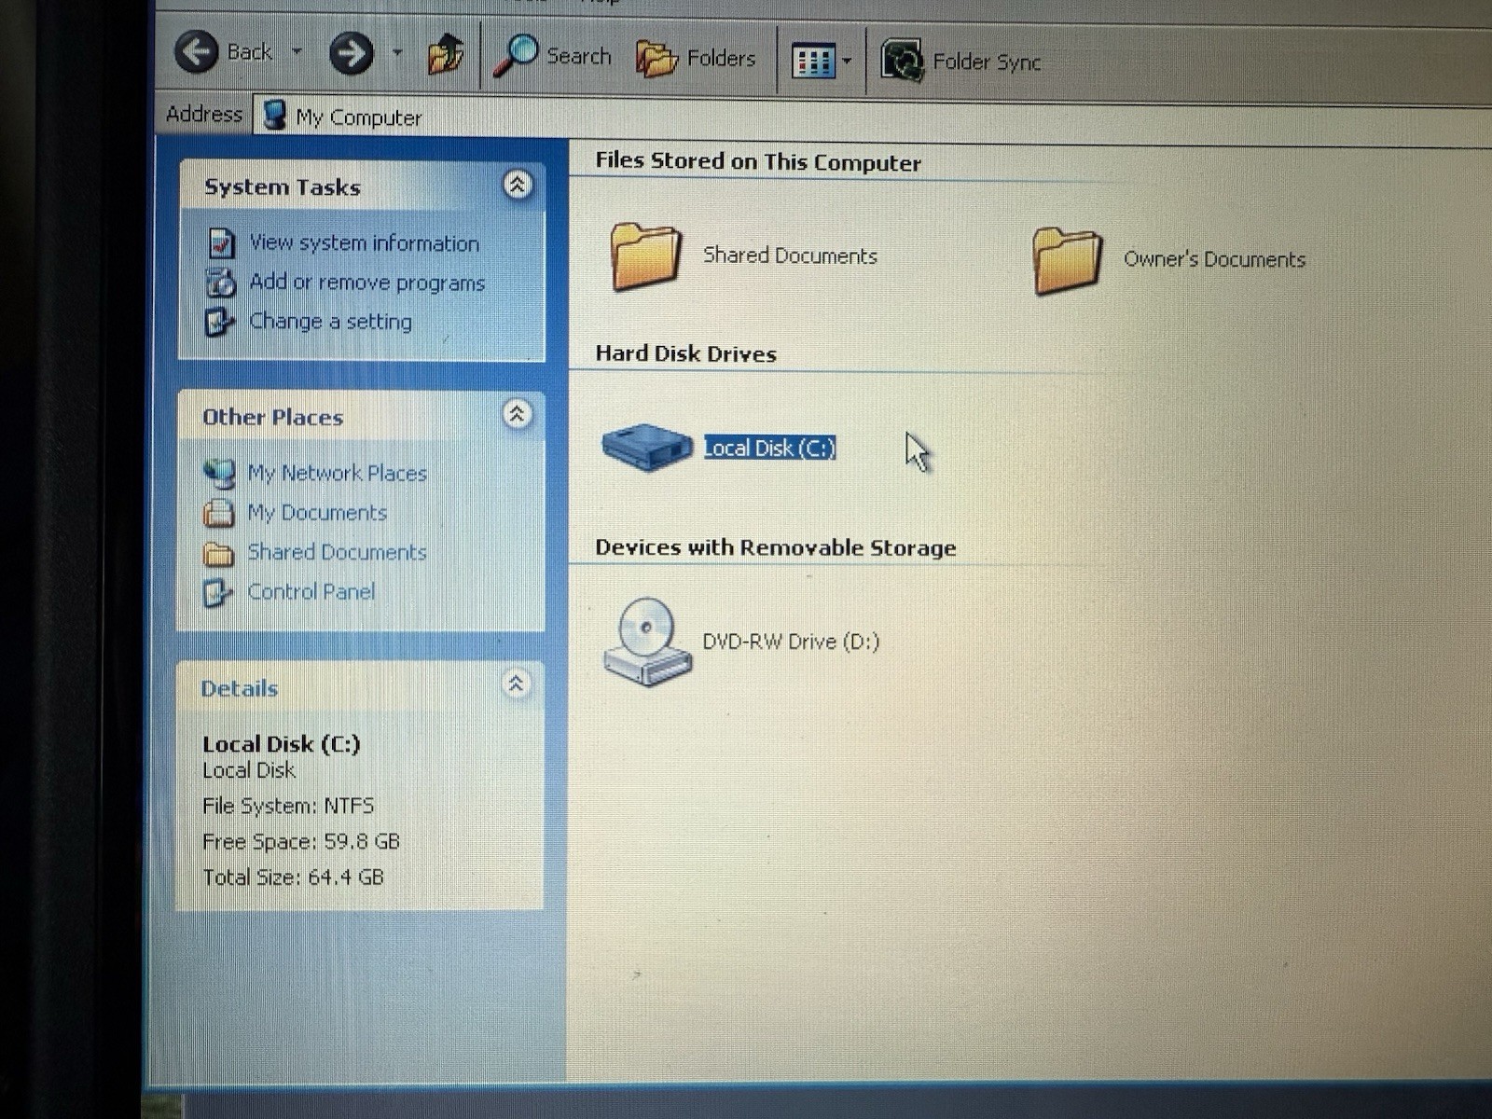Screen dimensions: 1492x1119
Task: Collapse the Details panel
Action: 516,684
